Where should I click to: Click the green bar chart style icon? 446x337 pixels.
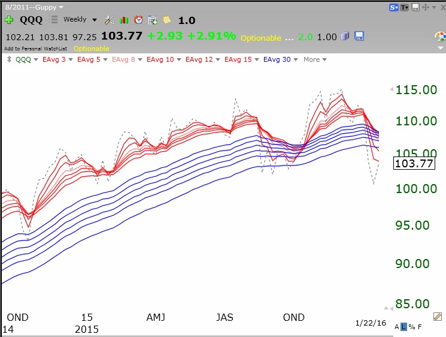click(x=124, y=20)
